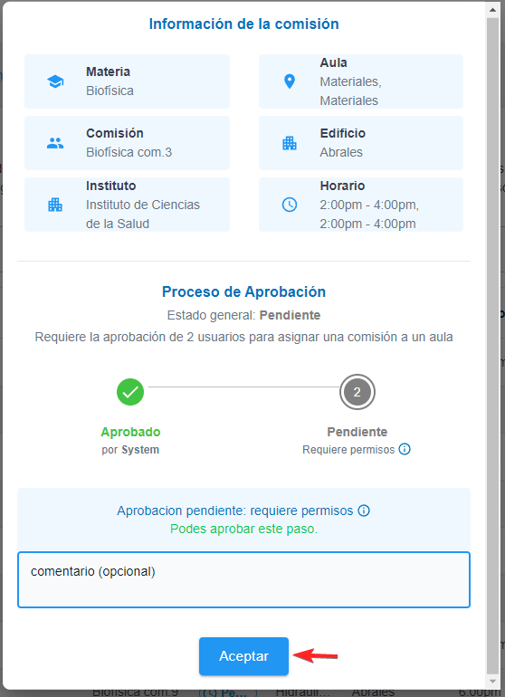This screenshot has width=505, height=697.
Task: Click the Edificio label
Action: click(343, 133)
